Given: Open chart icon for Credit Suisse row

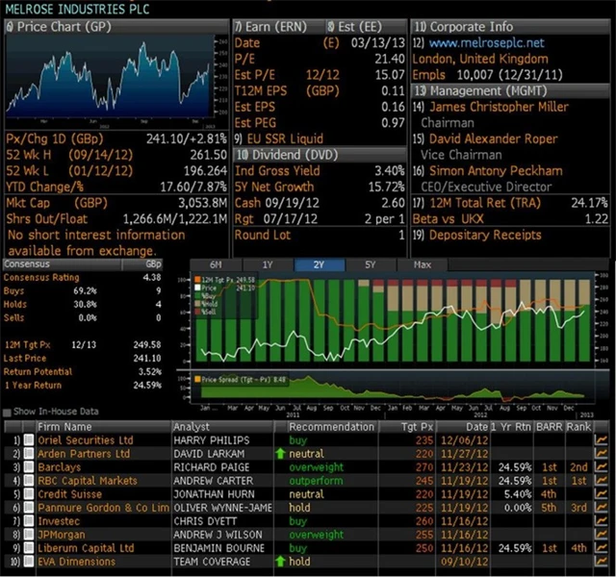Looking at the screenshot, I should [603, 493].
